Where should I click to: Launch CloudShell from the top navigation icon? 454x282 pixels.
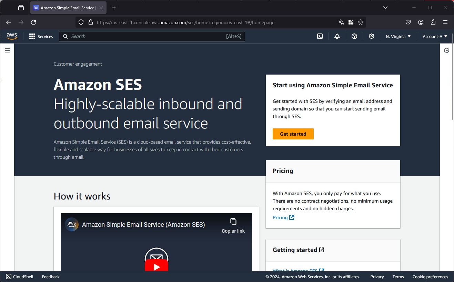320,36
